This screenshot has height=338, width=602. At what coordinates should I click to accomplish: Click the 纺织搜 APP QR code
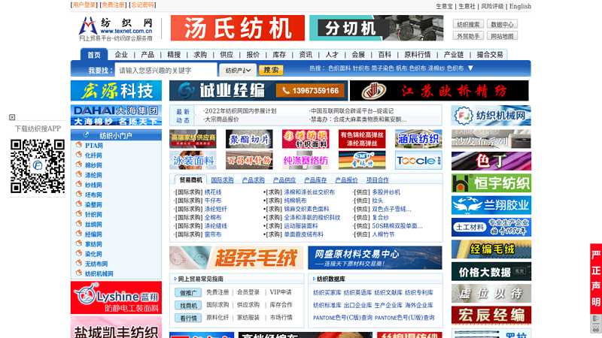pos(37,166)
